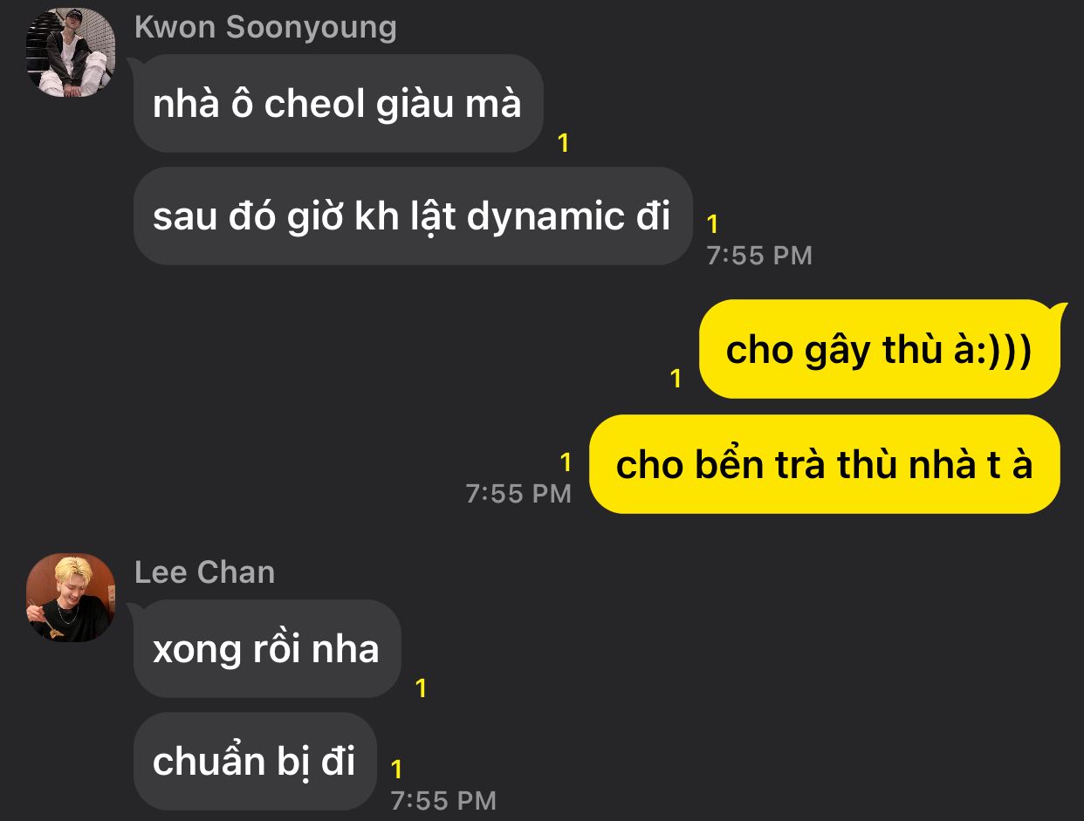Click unread count beside "cho bển trà thù nhà t à"
1084x821 pixels.
[x=566, y=462]
